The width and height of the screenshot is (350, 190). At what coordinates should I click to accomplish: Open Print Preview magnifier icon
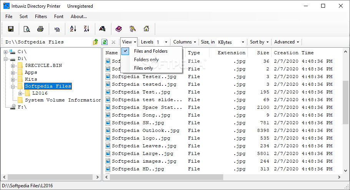[27, 29]
